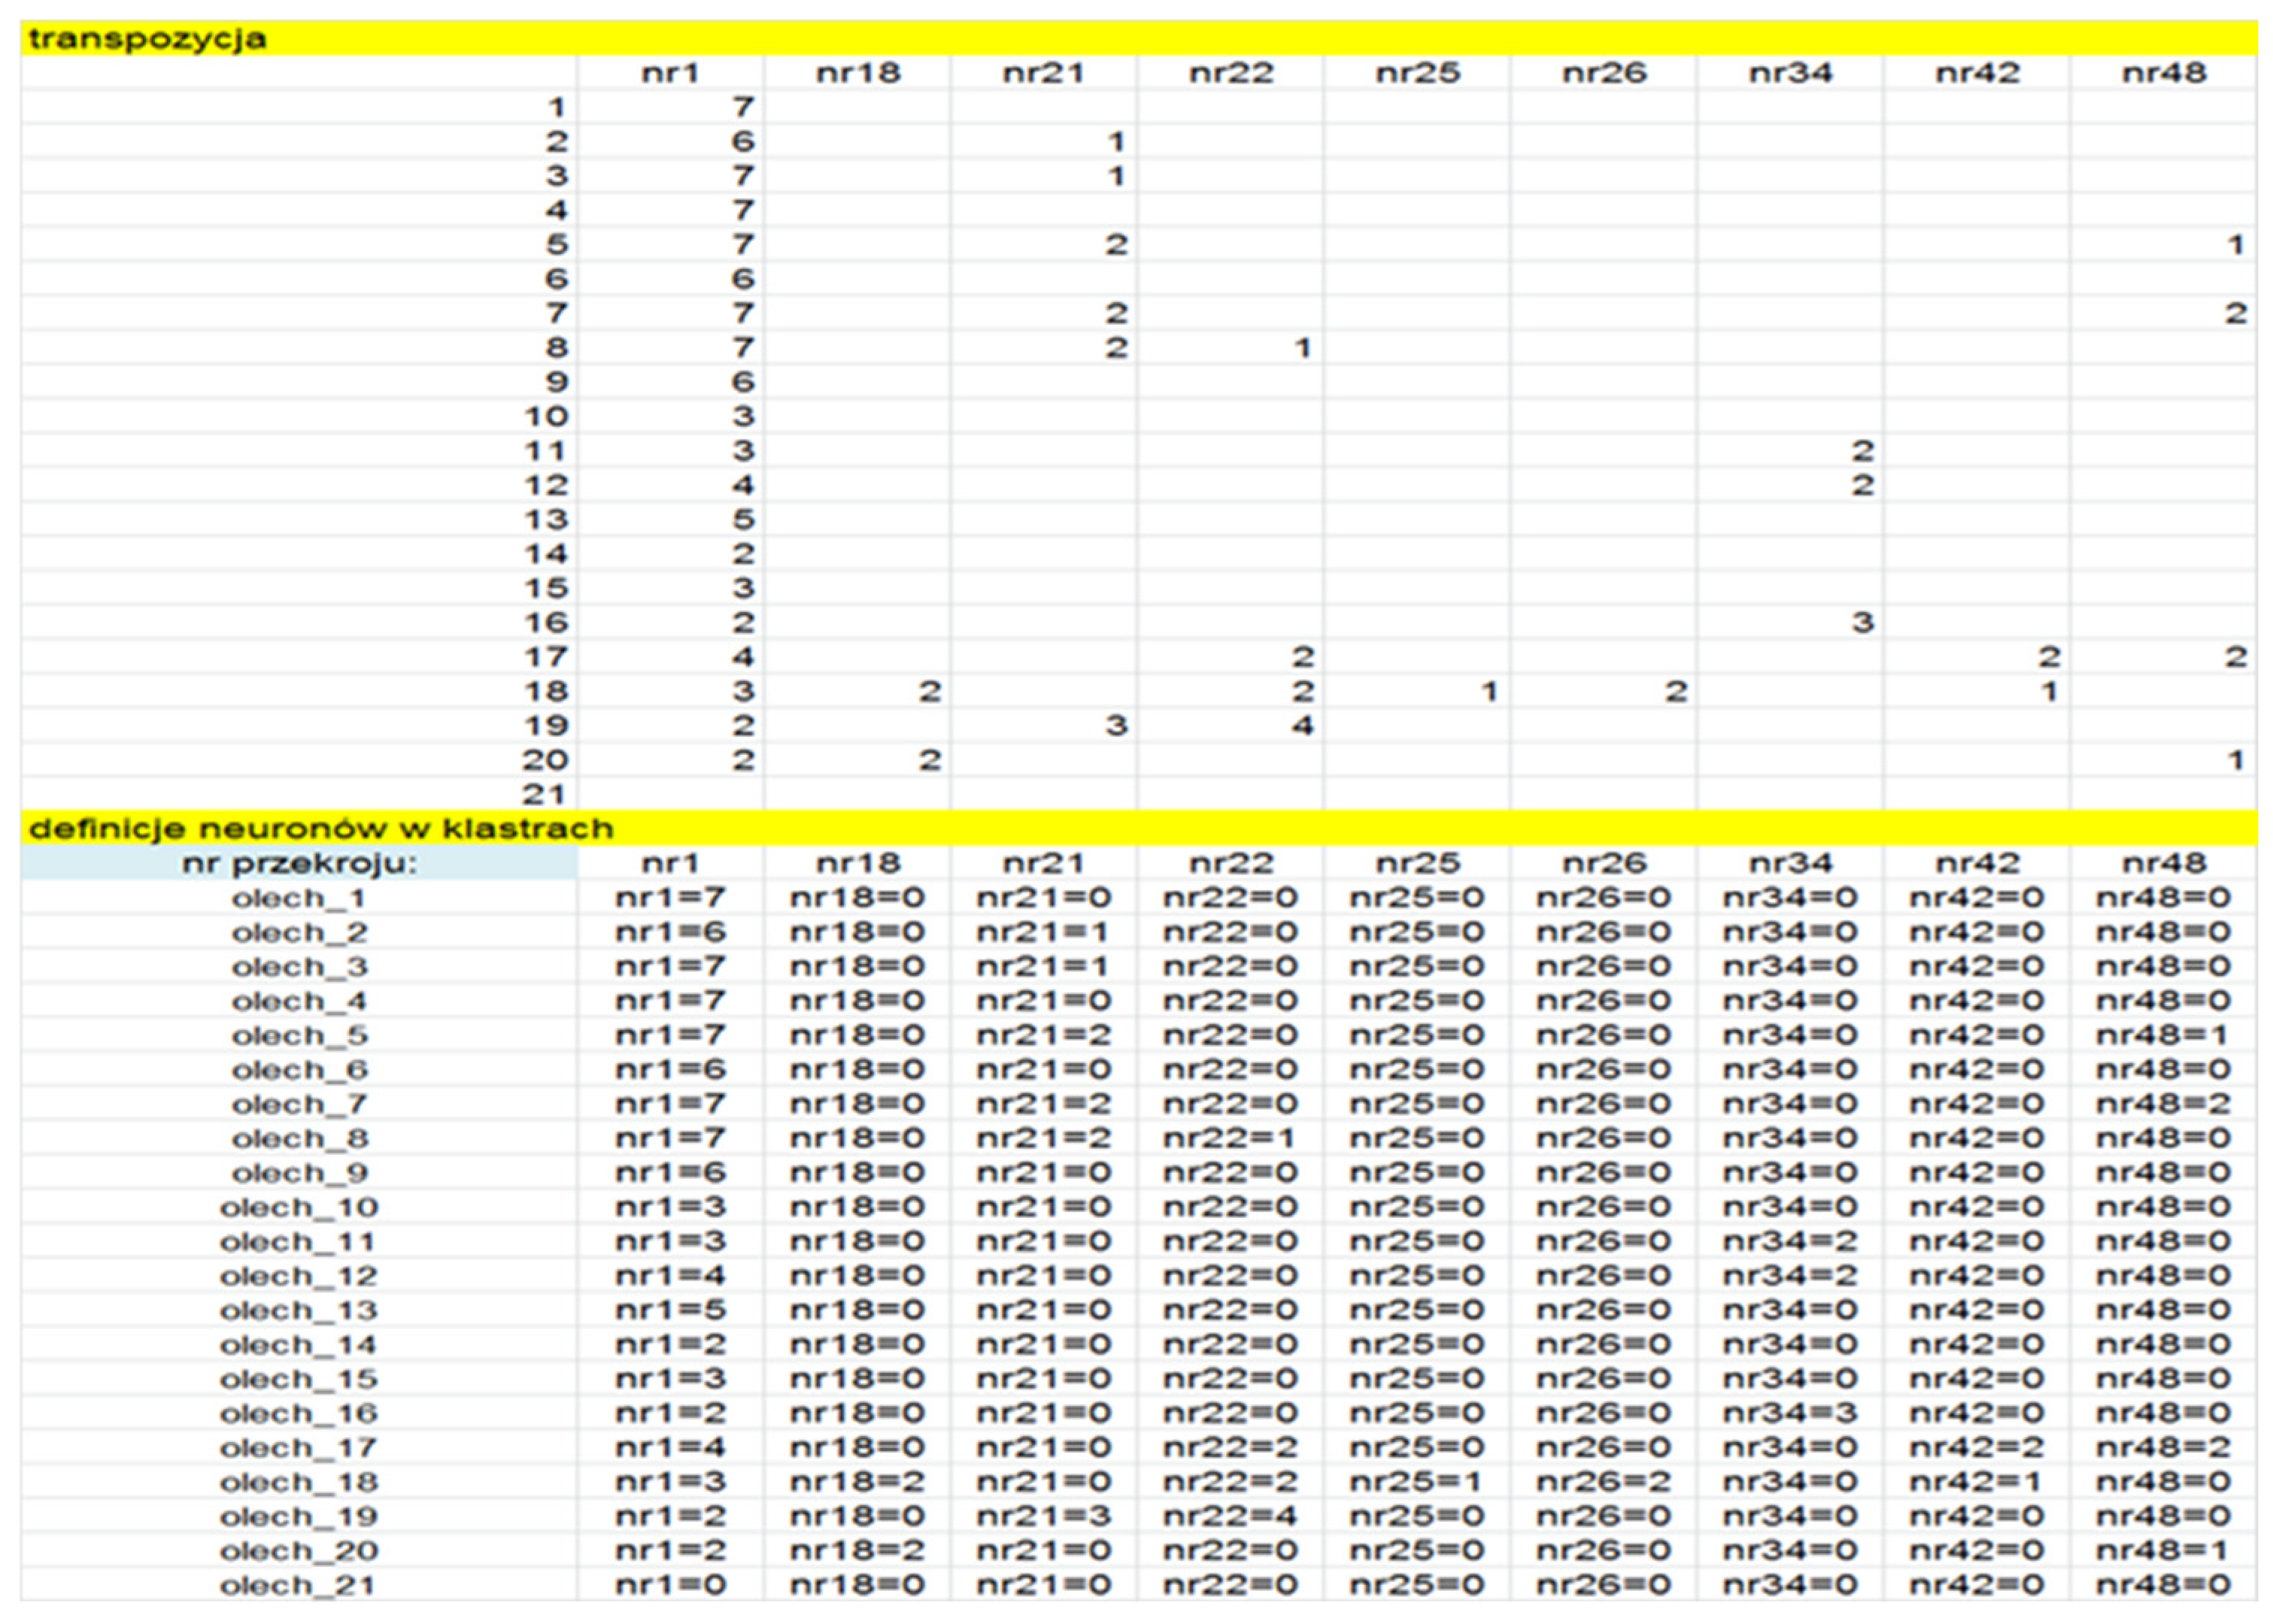Click row label olech_10
Screen dimensions: 2273x1624
click(298, 1207)
